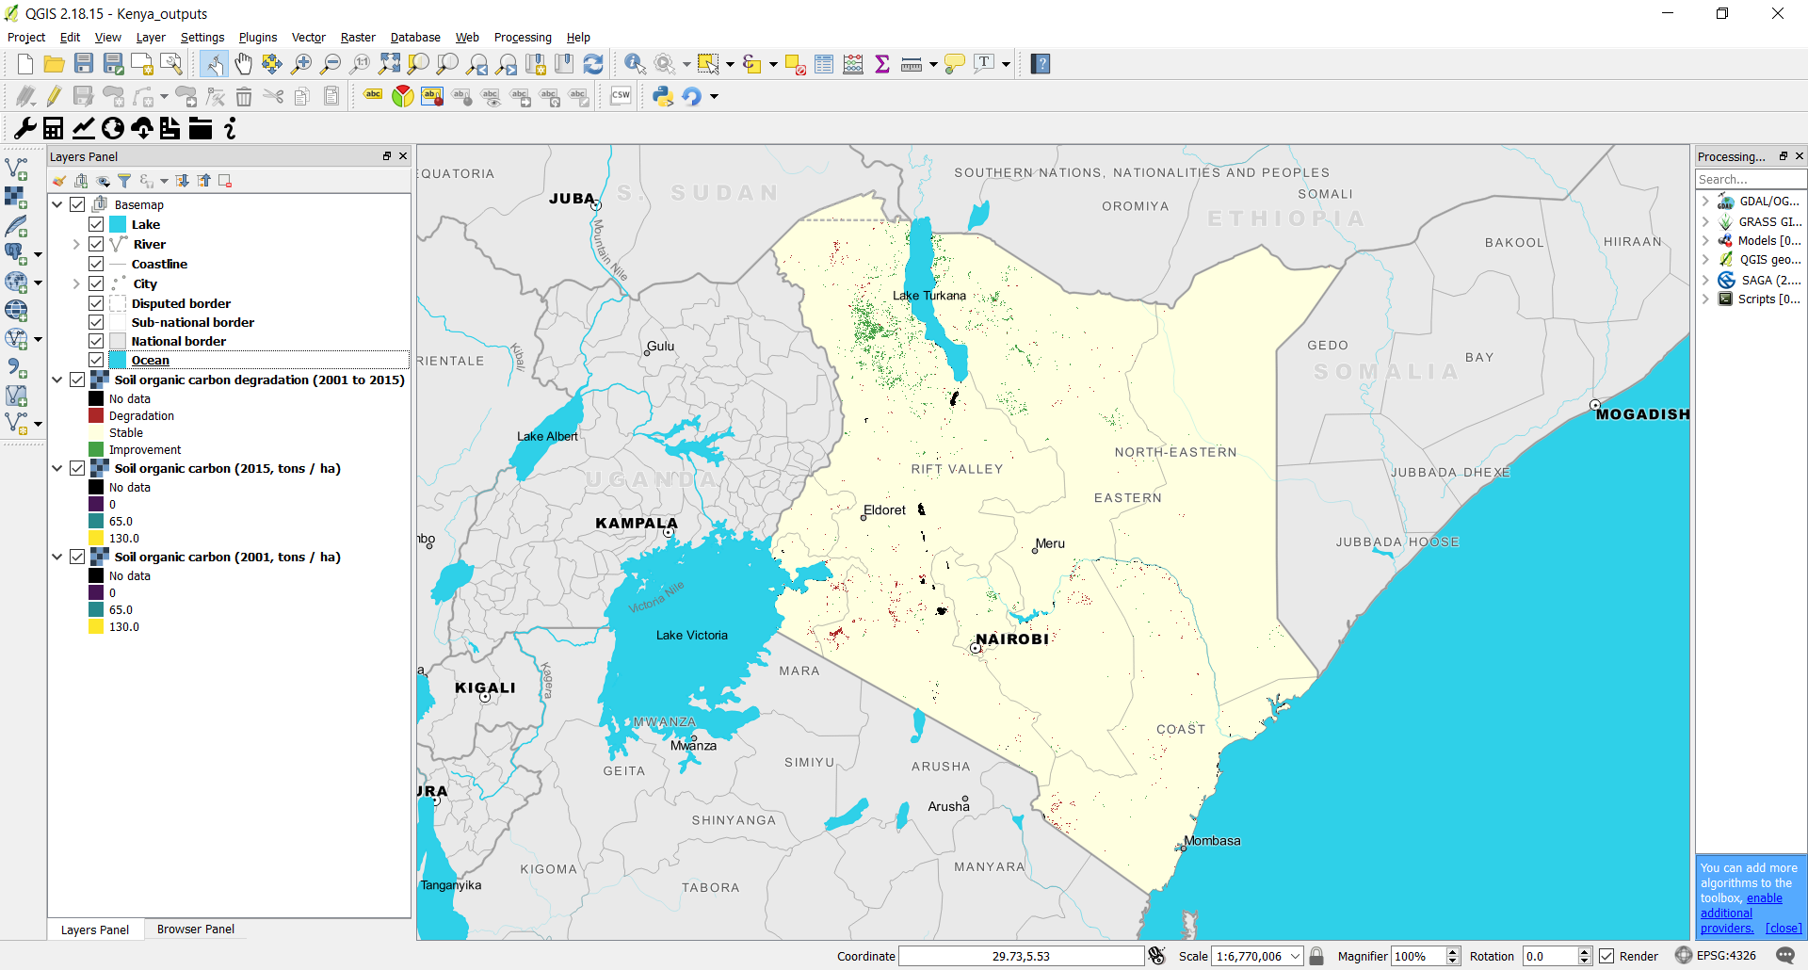Image resolution: width=1808 pixels, height=970 pixels.
Task: Click the Processing toolbox search field
Action: tap(1751, 179)
